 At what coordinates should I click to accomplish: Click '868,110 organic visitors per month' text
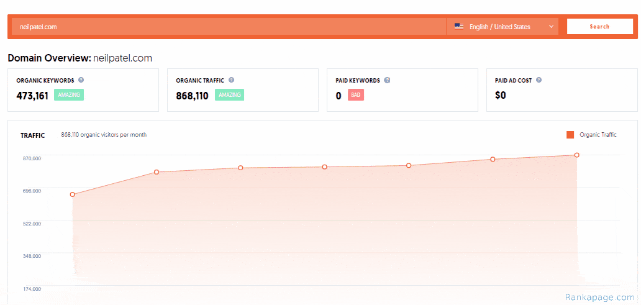(x=104, y=135)
